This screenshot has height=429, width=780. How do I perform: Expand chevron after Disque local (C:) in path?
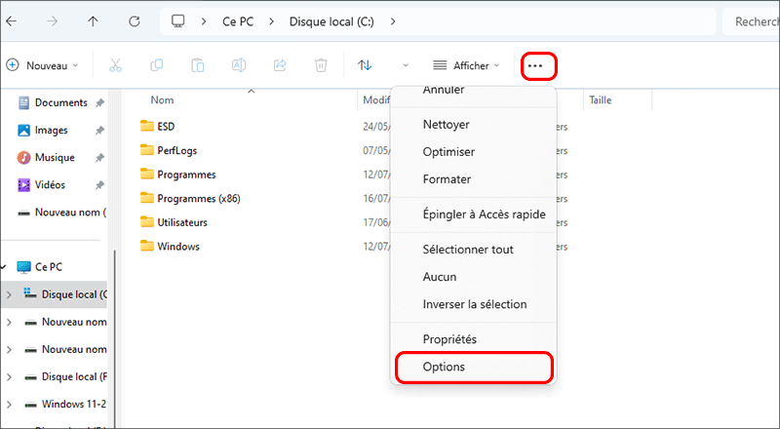pyautogui.click(x=393, y=21)
